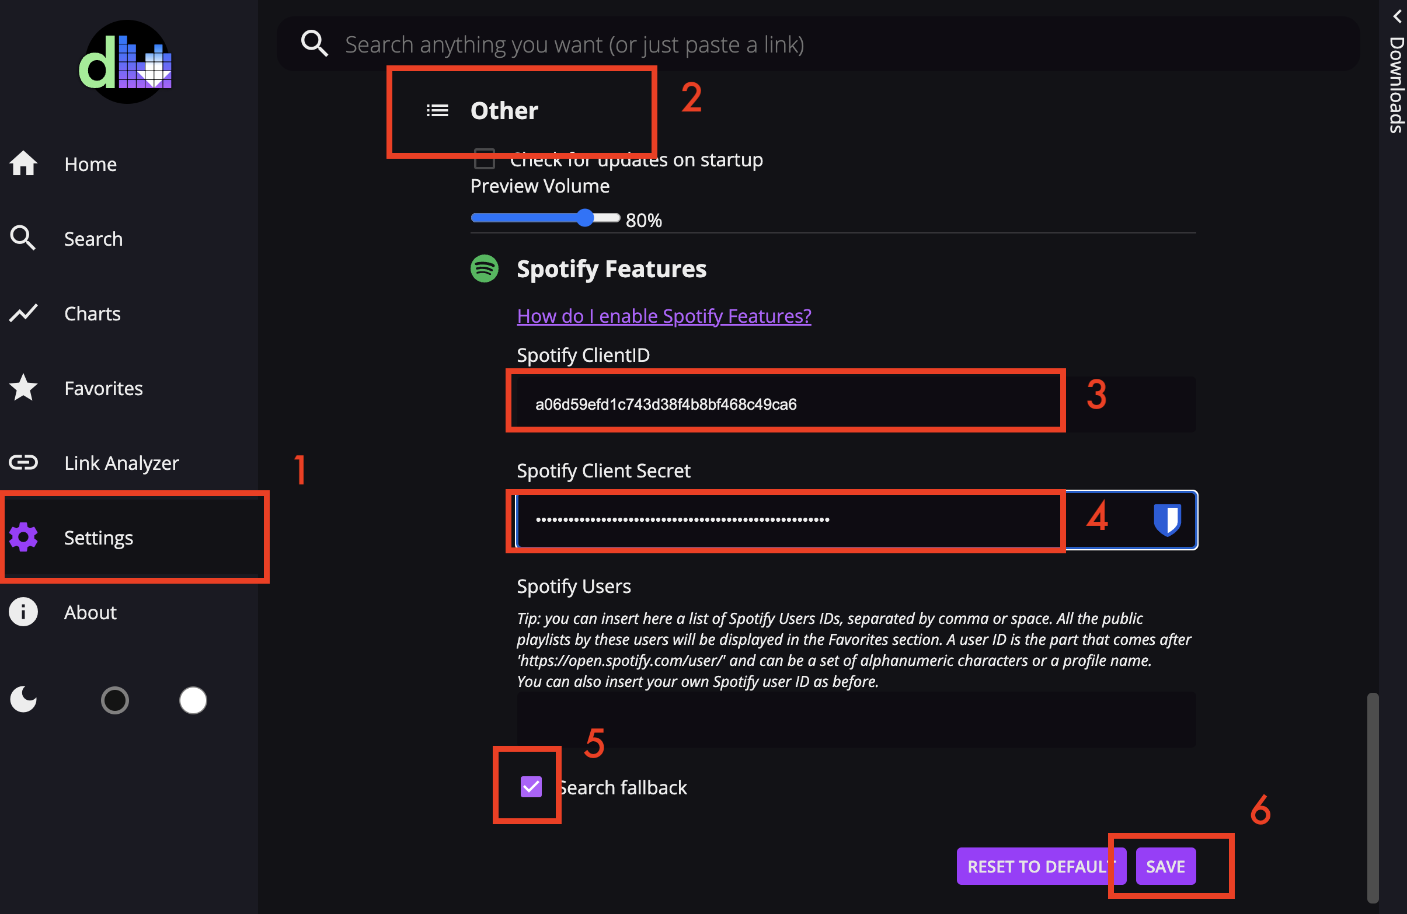Click the Downloads vertical label
The image size is (1407, 914).
pyautogui.click(x=1396, y=85)
